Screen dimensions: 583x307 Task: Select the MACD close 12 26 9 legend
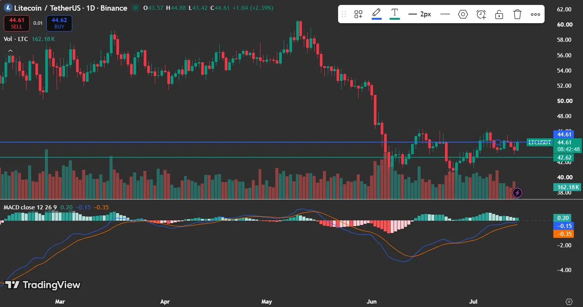(30, 207)
